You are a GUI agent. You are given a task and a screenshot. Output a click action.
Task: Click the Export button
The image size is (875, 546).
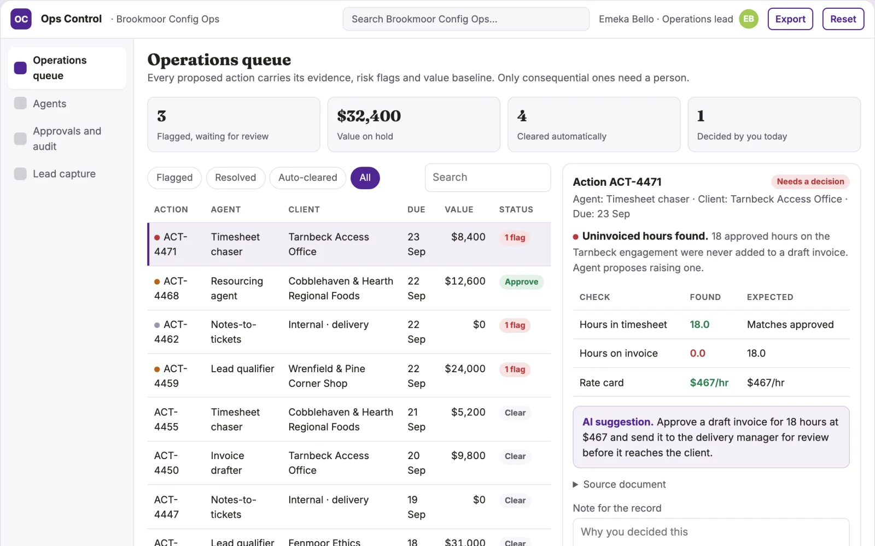coord(790,19)
